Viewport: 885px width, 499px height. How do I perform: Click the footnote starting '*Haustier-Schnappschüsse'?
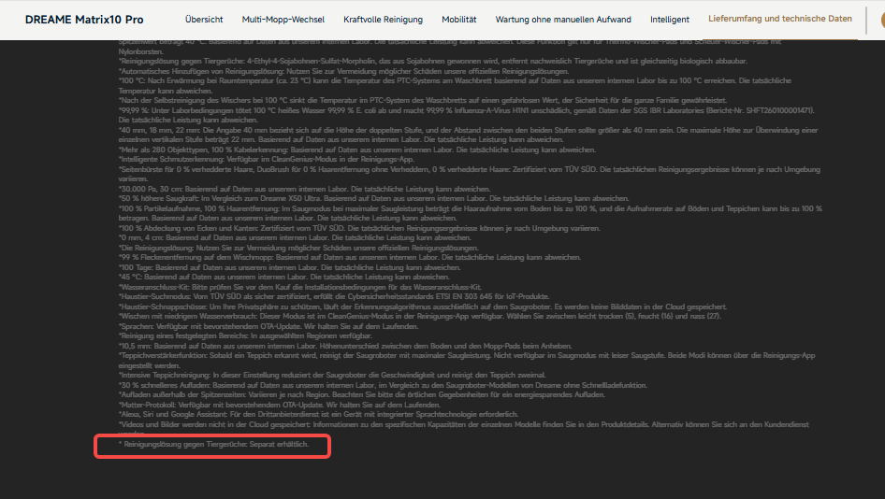coord(423,307)
